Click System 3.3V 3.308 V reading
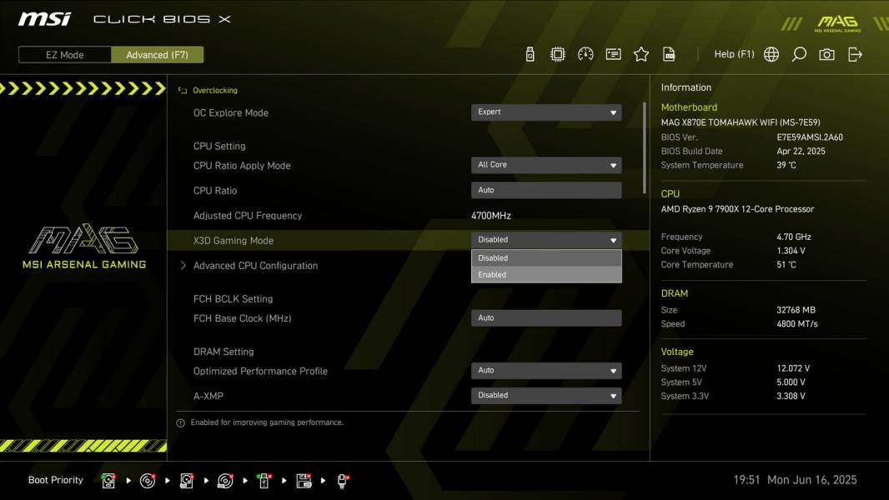This screenshot has height=500, width=889. click(x=791, y=397)
